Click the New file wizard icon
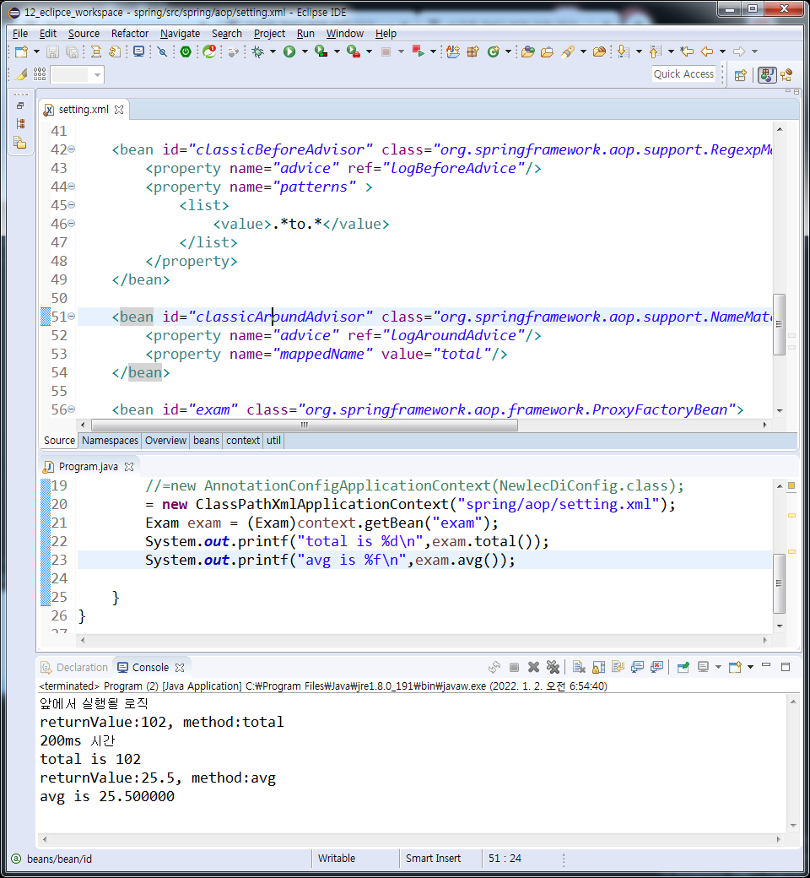 pyautogui.click(x=21, y=52)
